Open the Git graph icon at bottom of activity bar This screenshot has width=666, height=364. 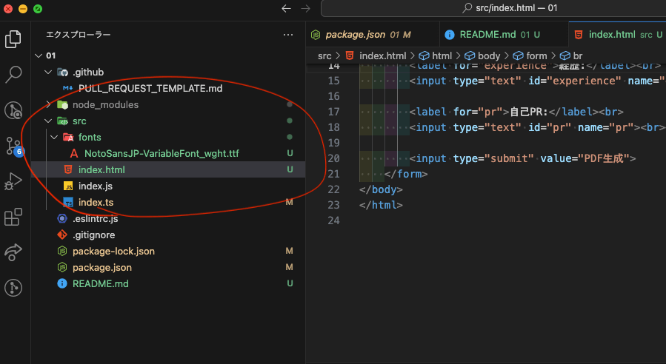(13, 288)
